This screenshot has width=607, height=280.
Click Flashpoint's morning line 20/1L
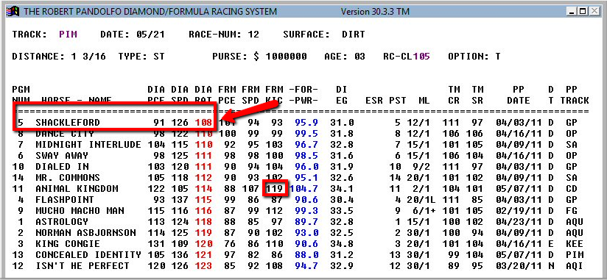pos(421,200)
